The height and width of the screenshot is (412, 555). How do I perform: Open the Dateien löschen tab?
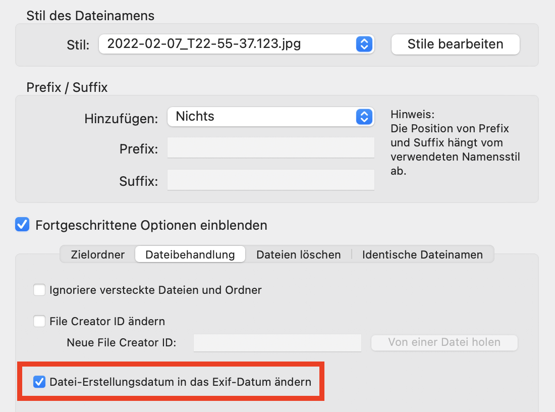pos(298,254)
